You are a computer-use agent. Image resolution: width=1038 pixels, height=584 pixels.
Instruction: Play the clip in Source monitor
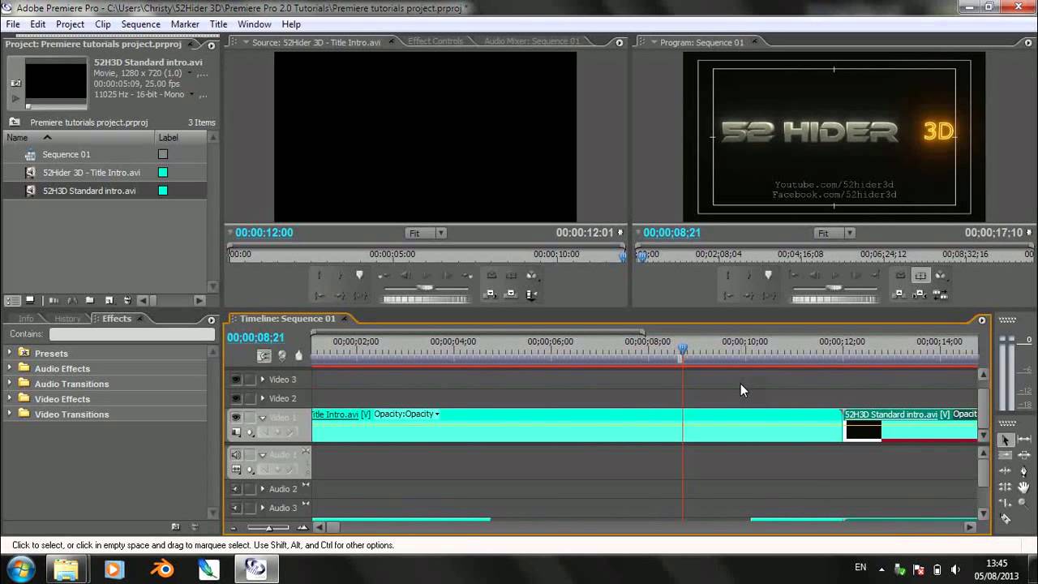tap(427, 275)
